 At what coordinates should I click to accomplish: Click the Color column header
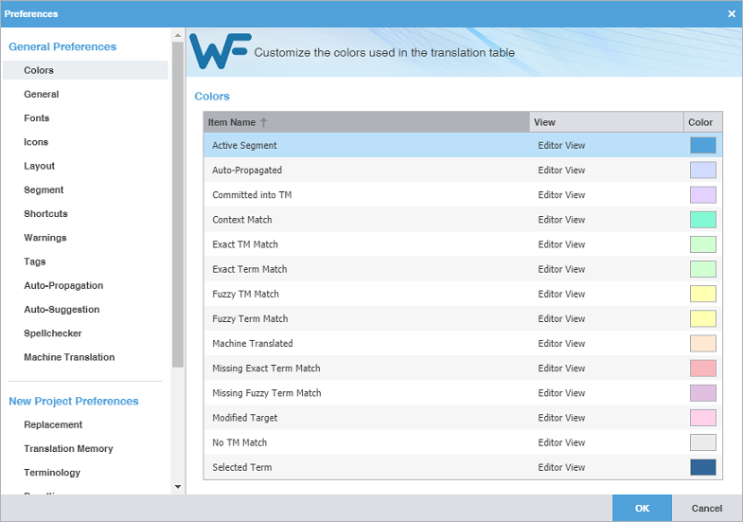701,122
